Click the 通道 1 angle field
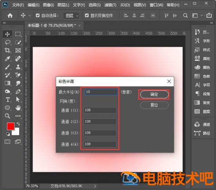The width and height of the screenshot is (216, 190). pyautogui.click(x=100, y=110)
